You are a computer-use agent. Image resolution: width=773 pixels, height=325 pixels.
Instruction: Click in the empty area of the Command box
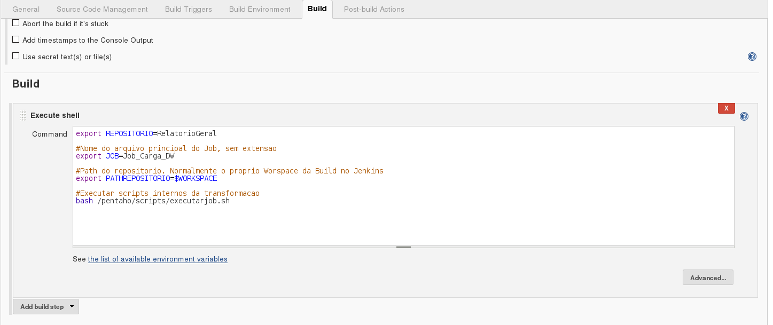point(403,224)
